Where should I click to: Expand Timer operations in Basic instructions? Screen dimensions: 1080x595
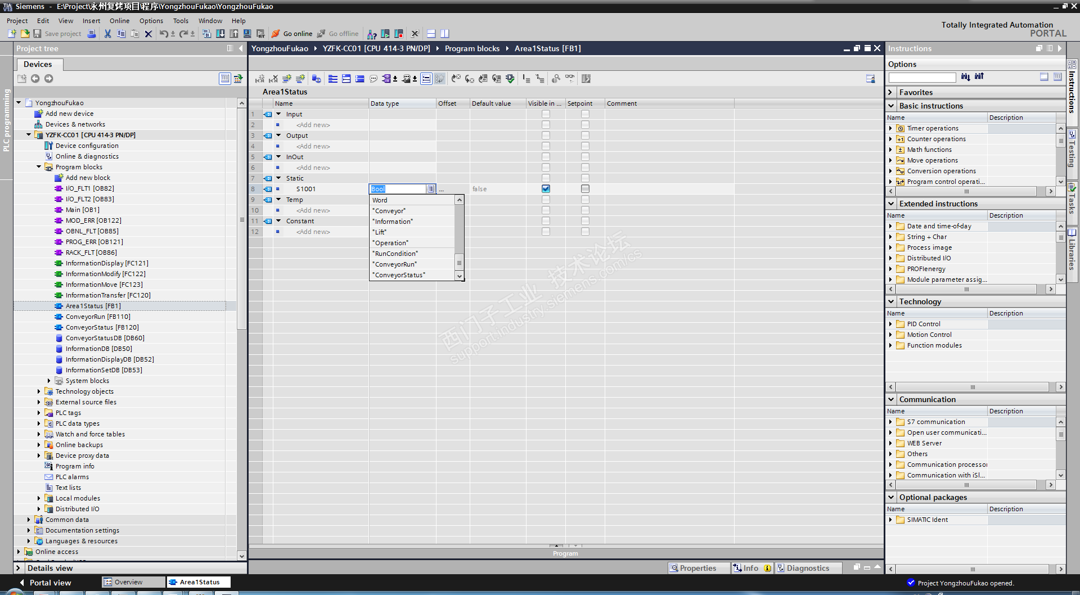[x=890, y=128]
